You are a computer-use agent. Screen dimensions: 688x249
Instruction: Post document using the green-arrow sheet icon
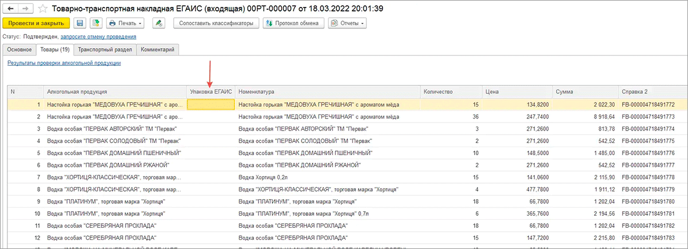(x=95, y=23)
